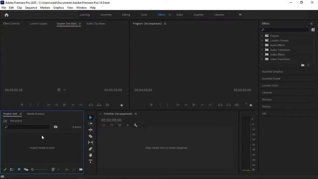Open the Media Browser tab
Viewport: 318px width, 179px height.
point(36,114)
